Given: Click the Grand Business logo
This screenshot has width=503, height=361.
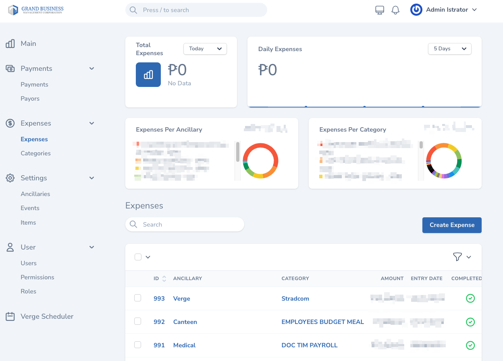Looking at the screenshot, I should click(x=36, y=10).
